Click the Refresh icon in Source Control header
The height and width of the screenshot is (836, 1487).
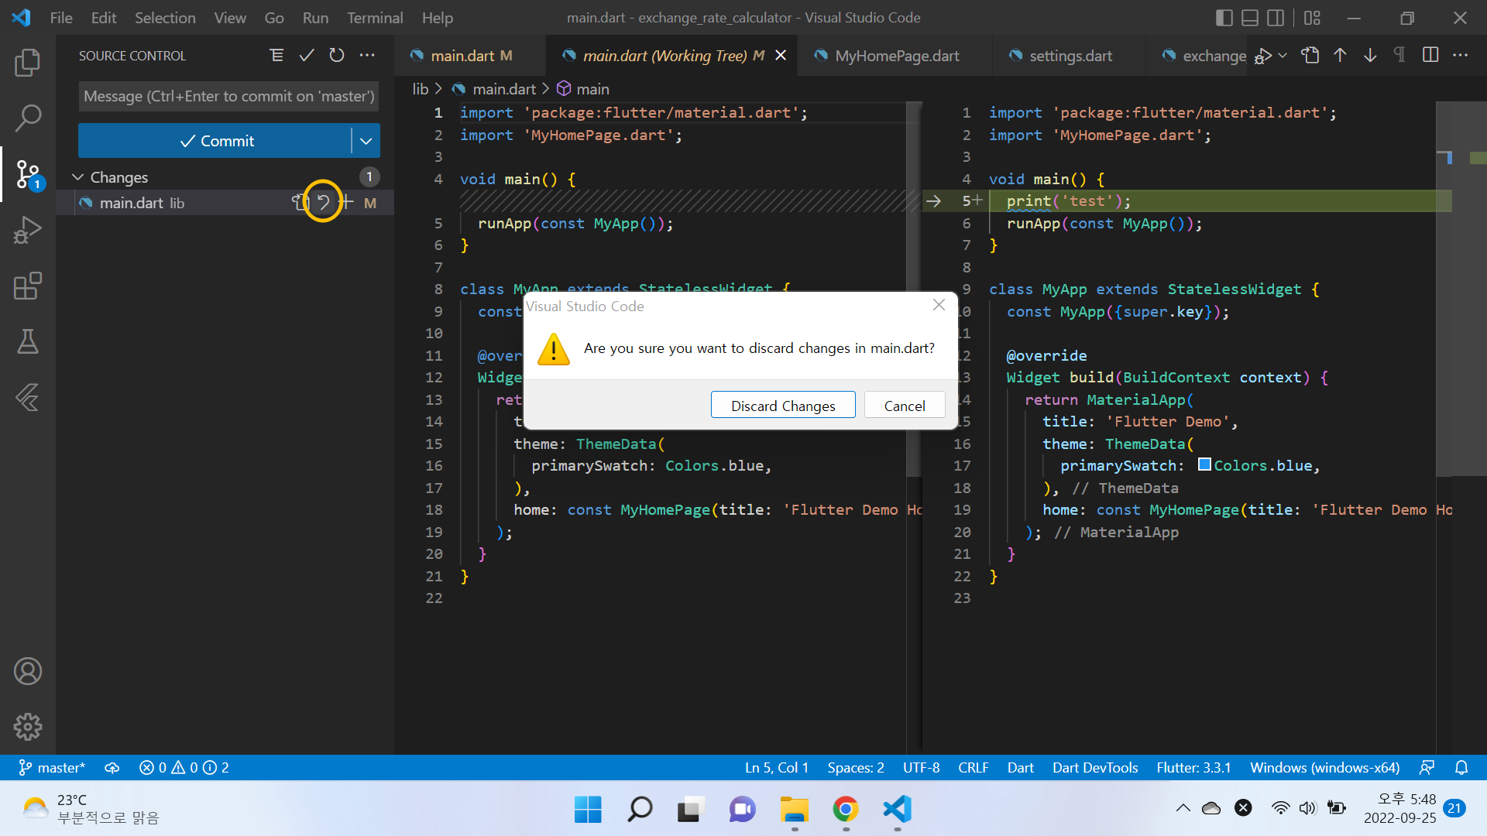tap(336, 56)
